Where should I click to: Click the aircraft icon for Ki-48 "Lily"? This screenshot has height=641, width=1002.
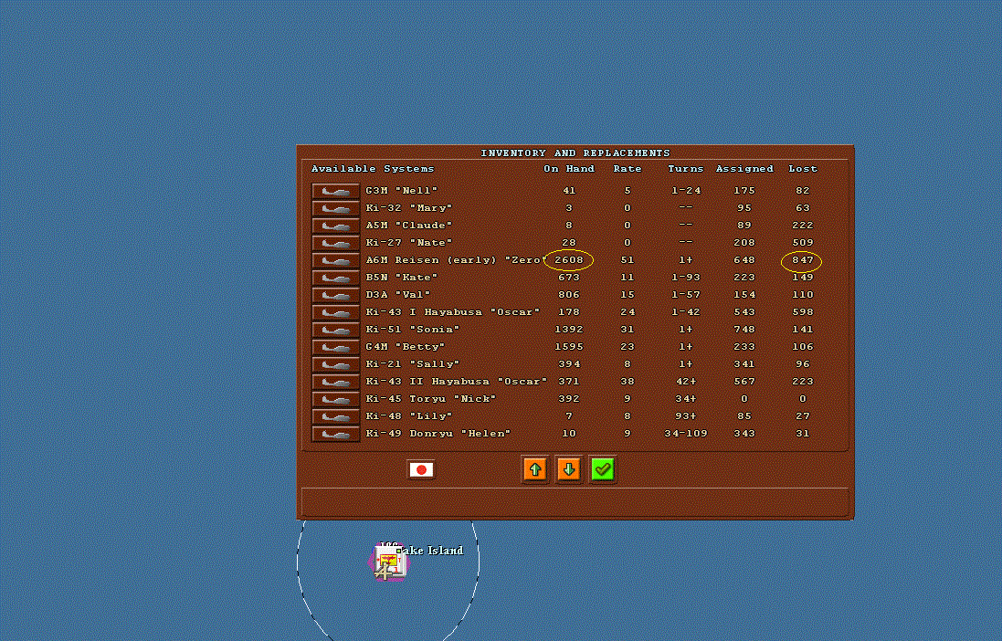coord(335,416)
